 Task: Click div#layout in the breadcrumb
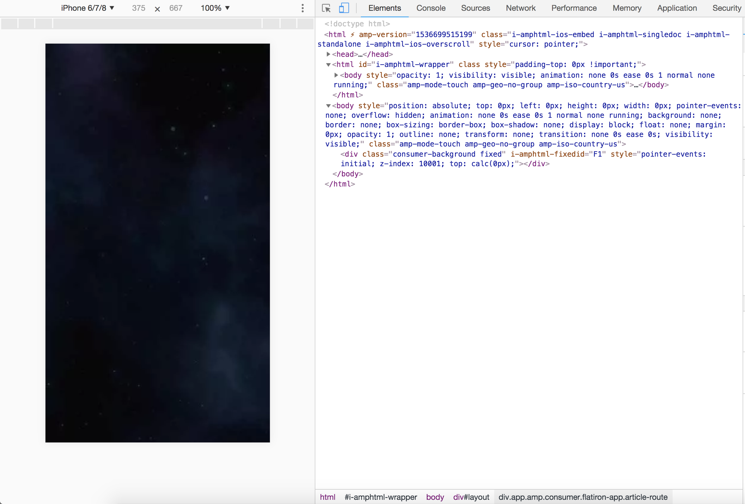(x=471, y=497)
